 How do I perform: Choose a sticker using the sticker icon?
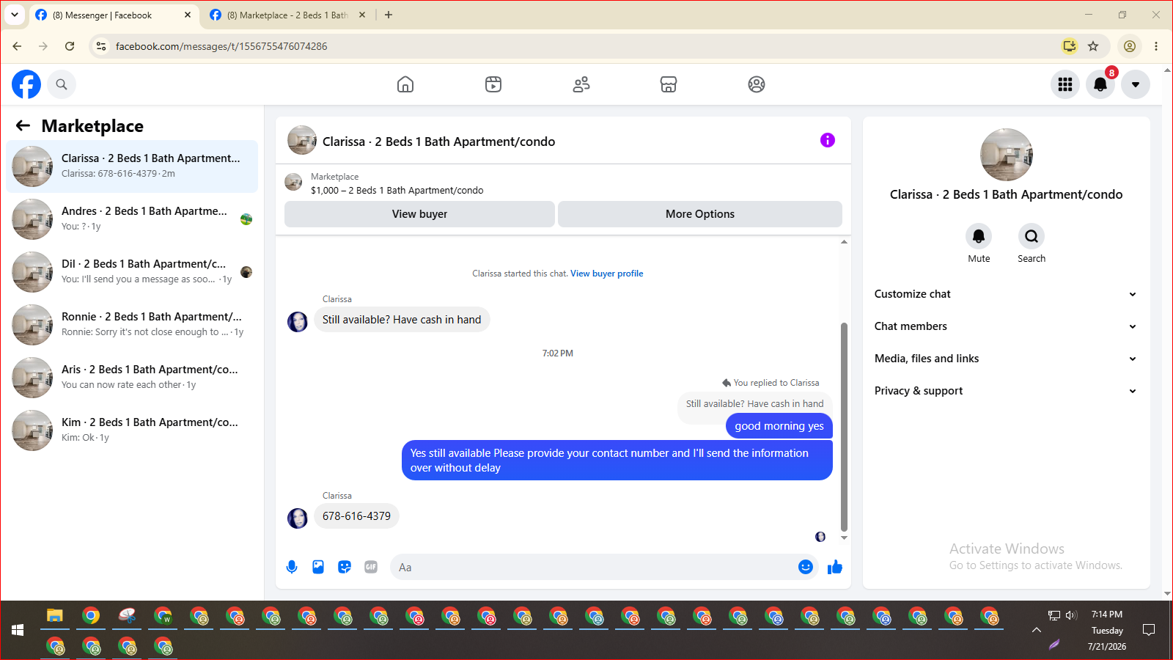point(345,567)
